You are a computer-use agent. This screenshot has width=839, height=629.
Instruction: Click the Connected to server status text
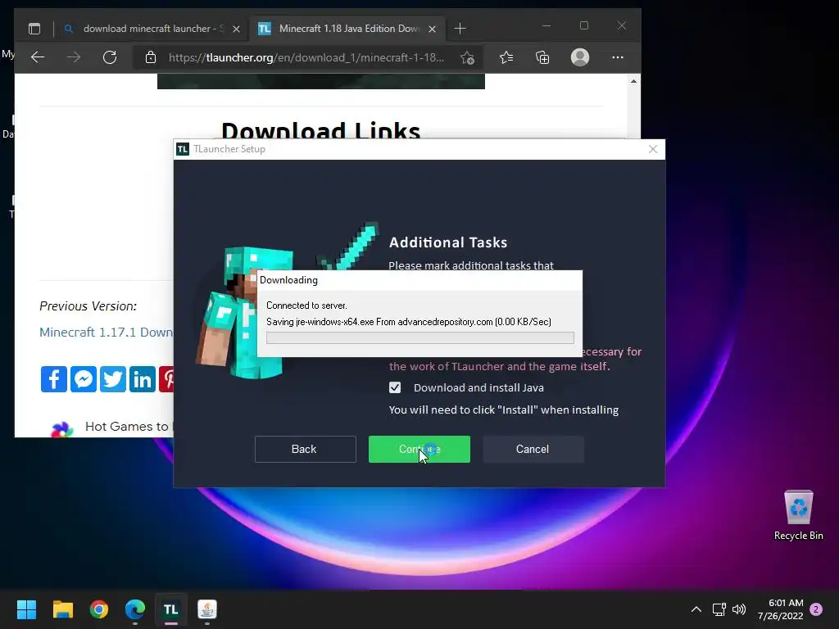306,305
